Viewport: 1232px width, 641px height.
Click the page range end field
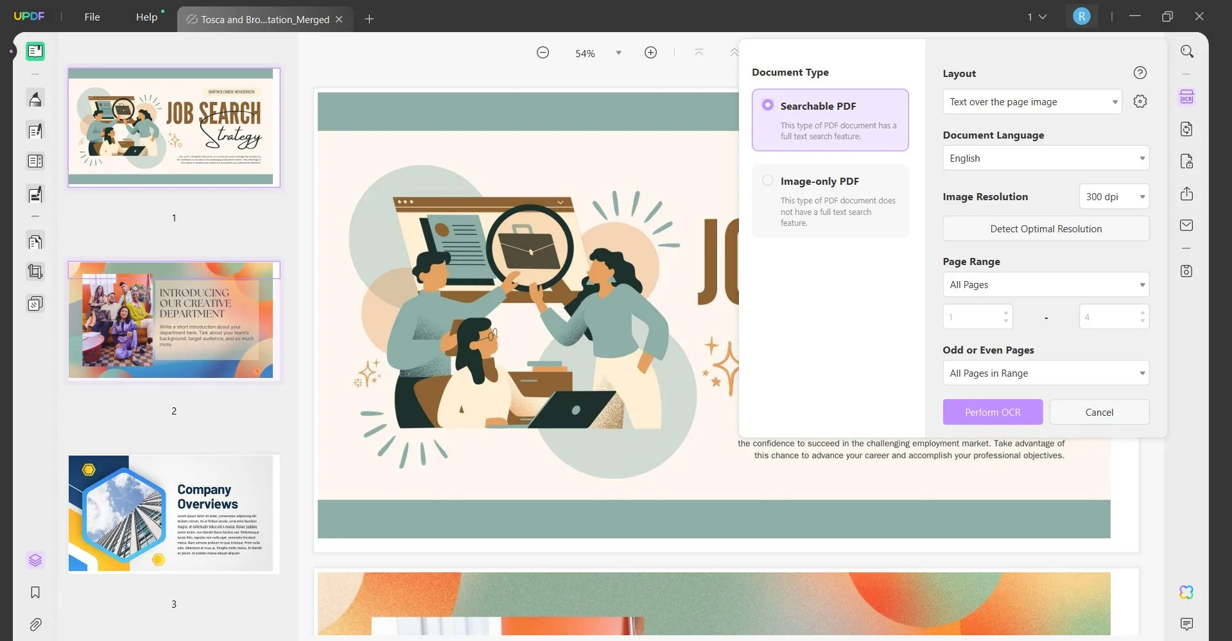click(x=1114, y=316)
